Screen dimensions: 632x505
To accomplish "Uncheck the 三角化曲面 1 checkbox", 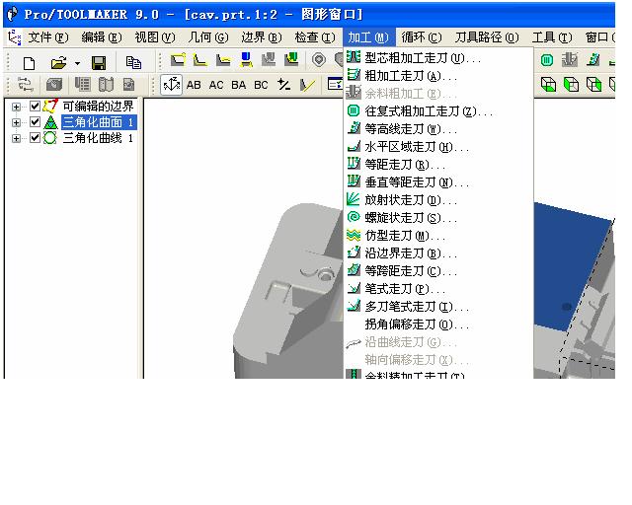I will tap(36, 122).
